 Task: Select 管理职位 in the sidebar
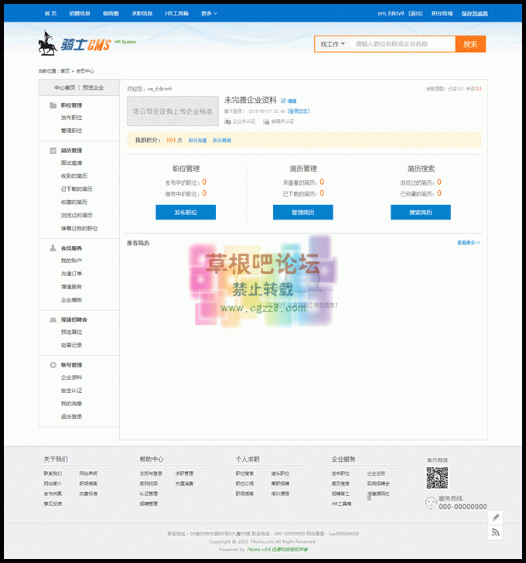71,131
